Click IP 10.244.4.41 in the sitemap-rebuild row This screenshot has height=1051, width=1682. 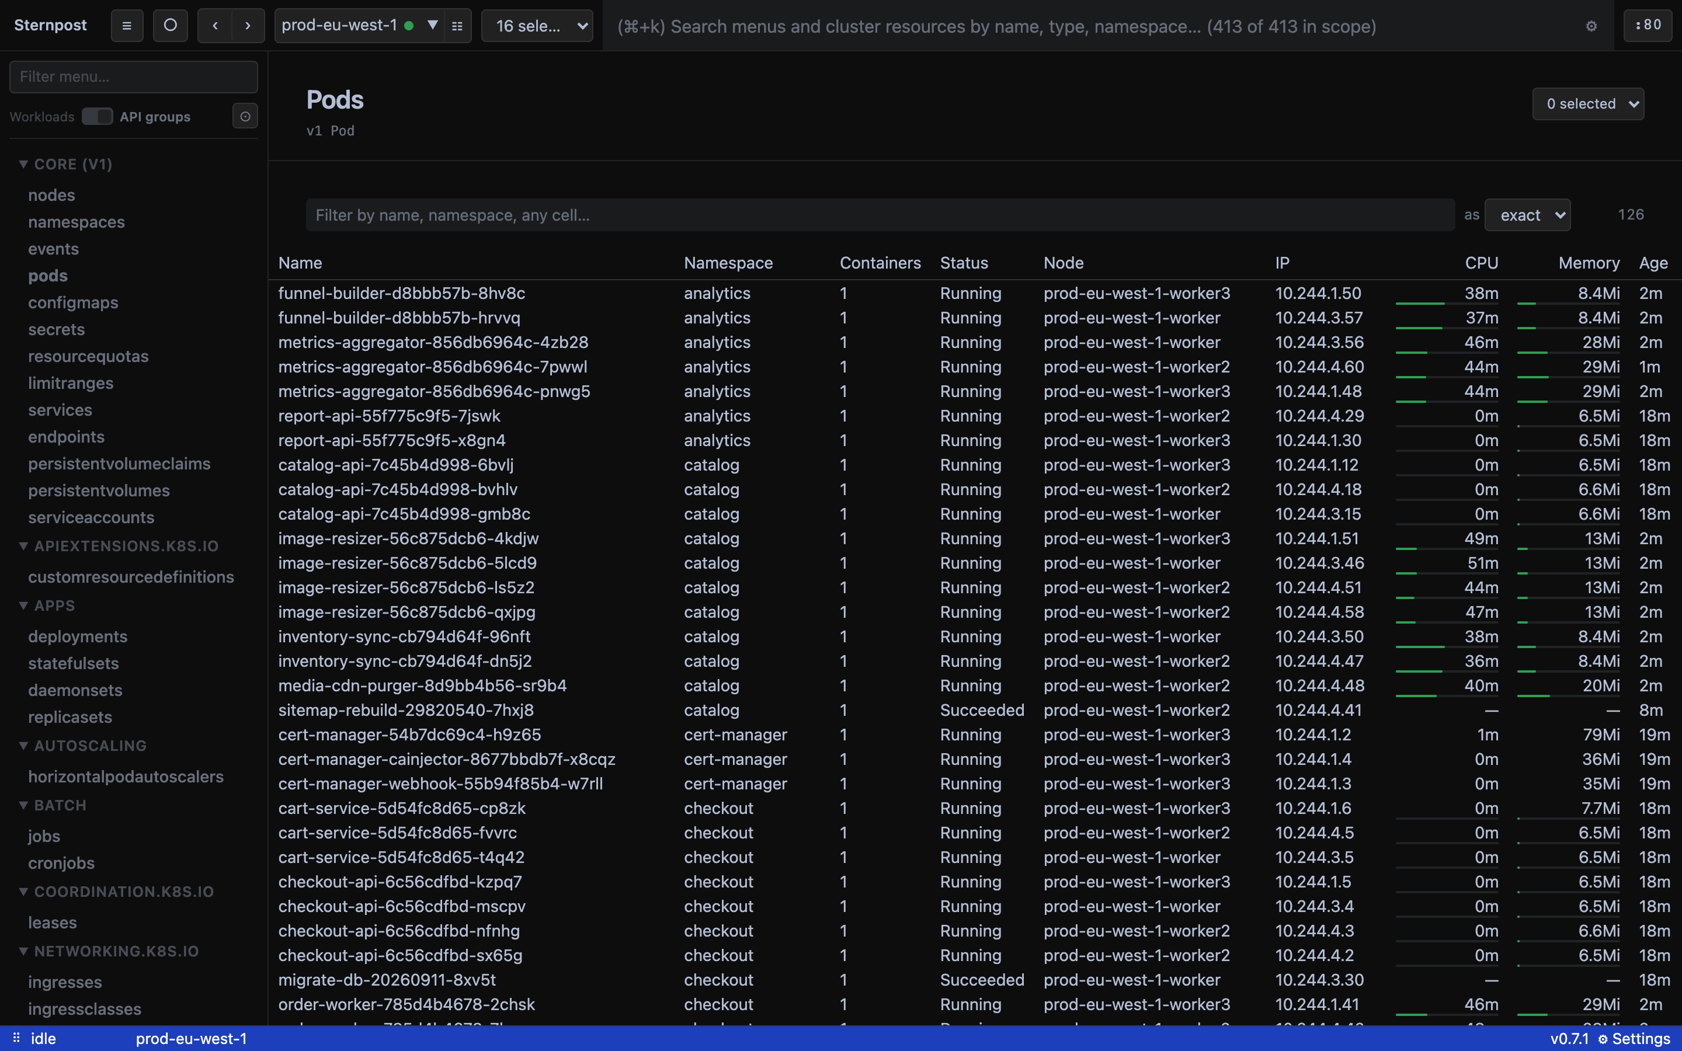[1319, 709]
